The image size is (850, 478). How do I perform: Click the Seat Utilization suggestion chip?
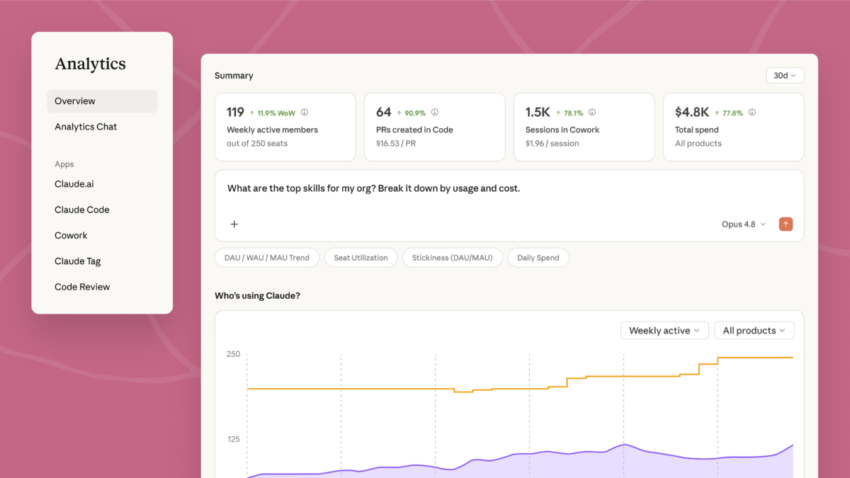(361, 258)
